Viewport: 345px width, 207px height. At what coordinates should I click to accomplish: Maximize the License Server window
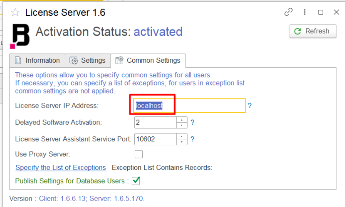321,12
